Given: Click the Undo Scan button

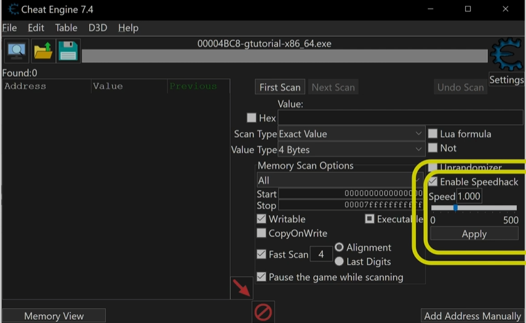Looking at the screenshot, I should pos(460,87).
